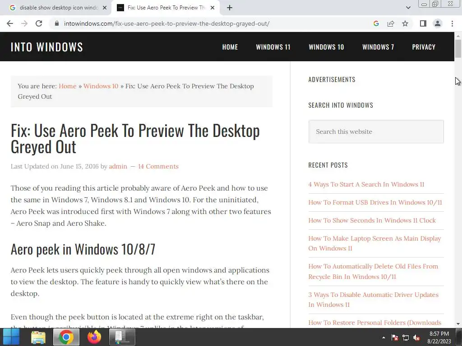
Task: Open the server-like taskbar app icon
Action: pyautogui.click(x=122, y=337)
